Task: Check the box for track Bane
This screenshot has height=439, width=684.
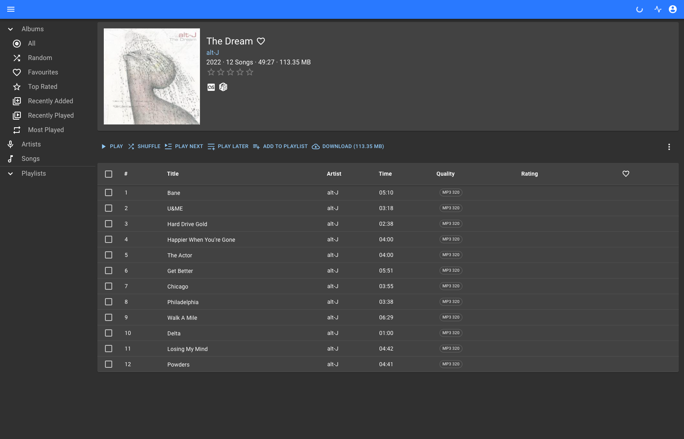Action: [109, 192]
